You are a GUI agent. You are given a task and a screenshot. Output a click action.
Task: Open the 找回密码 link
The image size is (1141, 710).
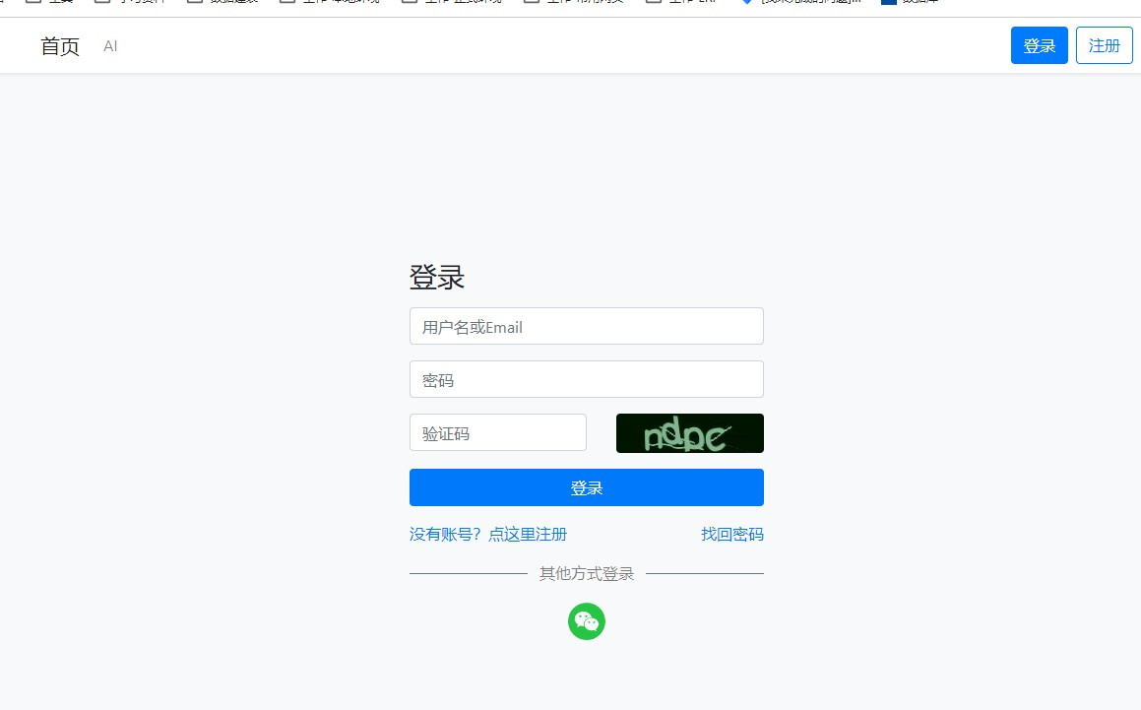pyautogui.click(x=732, y=534)
